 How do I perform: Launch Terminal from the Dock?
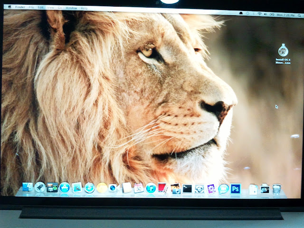click(187, 189)
